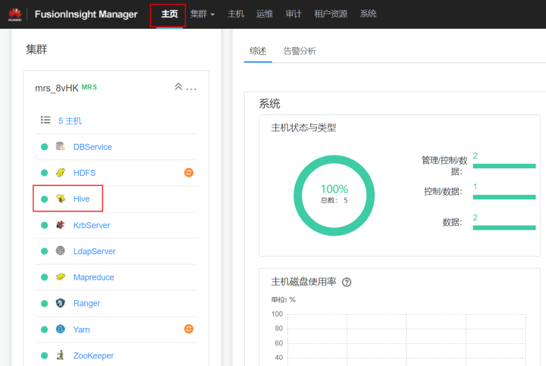546x366 pixels.
Task: Click the KrbServer service icon
Action: tap(60, 225)
